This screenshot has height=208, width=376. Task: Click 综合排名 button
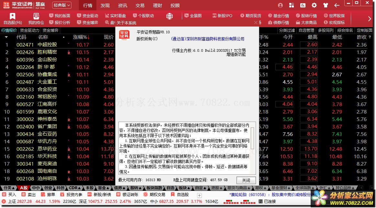[x=345, y=30]
